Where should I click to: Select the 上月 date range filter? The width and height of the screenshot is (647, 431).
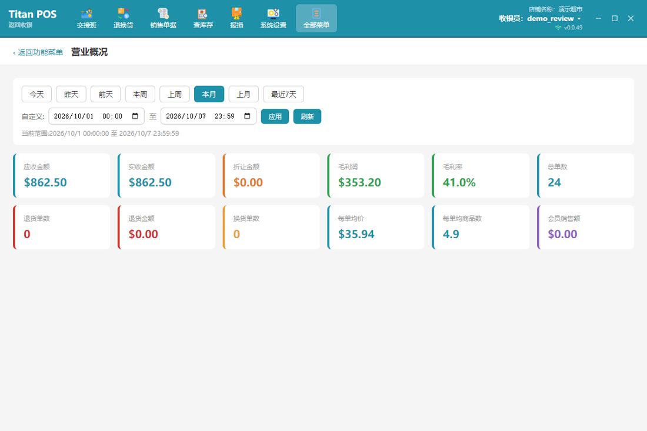(244, 94)
